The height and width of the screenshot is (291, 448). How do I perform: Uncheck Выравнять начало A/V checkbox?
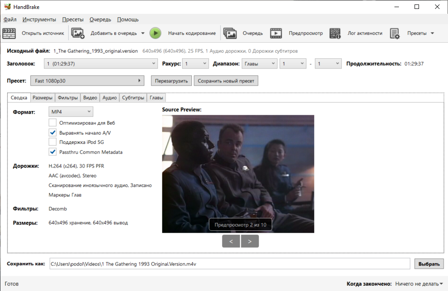[53, 132]
